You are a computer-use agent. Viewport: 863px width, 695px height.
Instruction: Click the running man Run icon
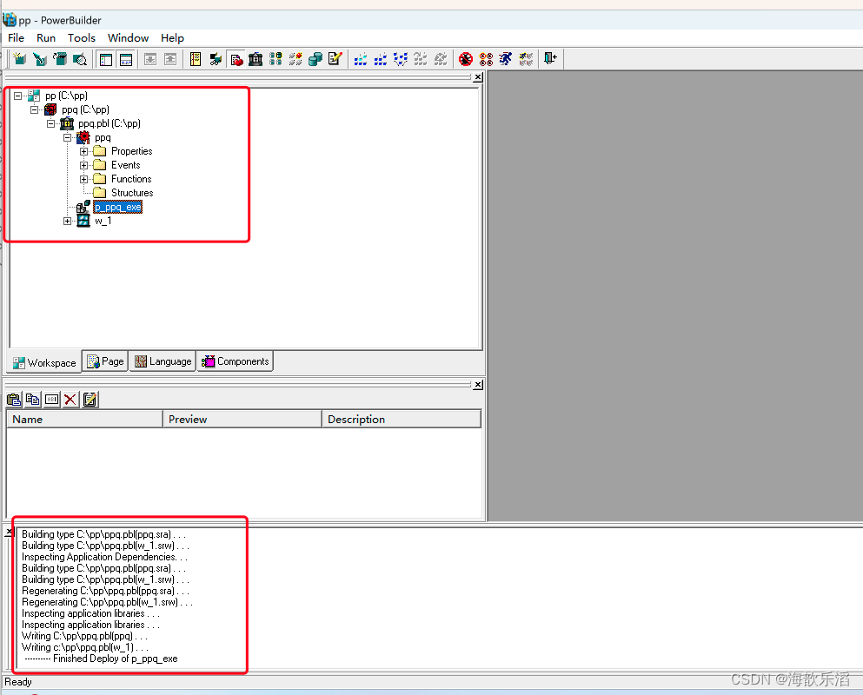[x=505, y=59]
